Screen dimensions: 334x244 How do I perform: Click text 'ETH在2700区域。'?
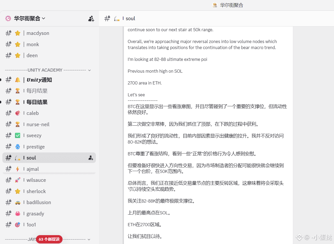(145, 225)
